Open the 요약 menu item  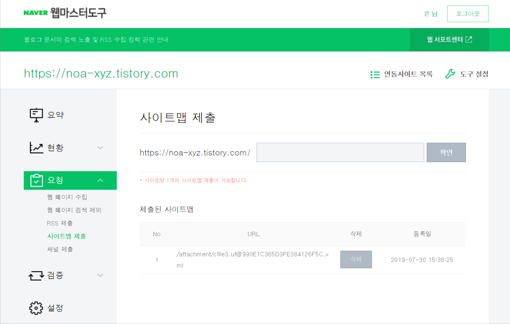pyautogui.click(x=56, y=115)
